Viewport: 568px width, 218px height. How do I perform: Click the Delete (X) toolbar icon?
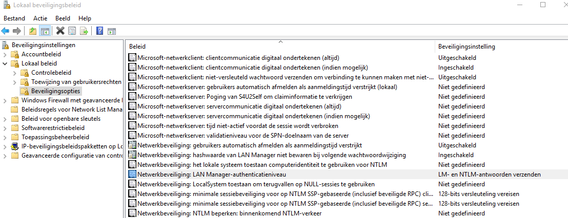pos(60,31)
